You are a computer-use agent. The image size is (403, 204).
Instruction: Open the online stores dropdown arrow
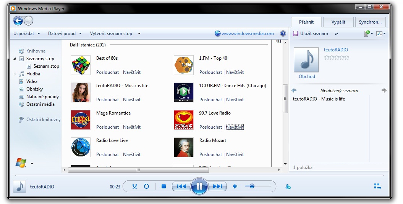(32, 164)
